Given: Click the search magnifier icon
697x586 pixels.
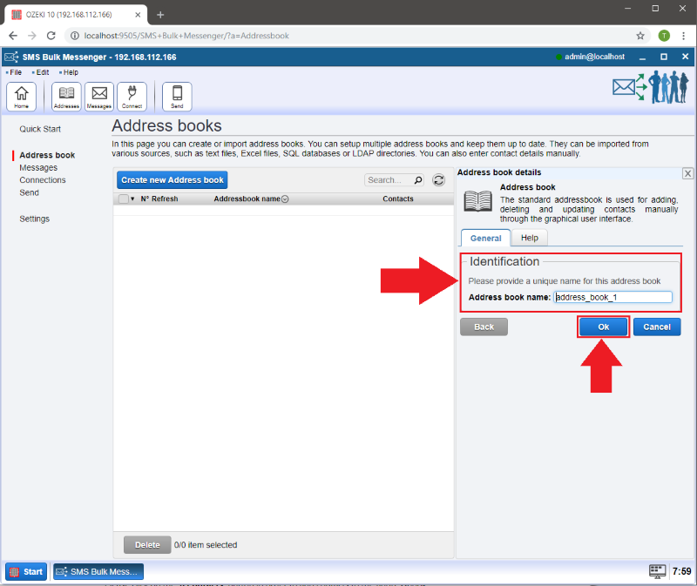Looking at the screenshot, I should (417, 180).
